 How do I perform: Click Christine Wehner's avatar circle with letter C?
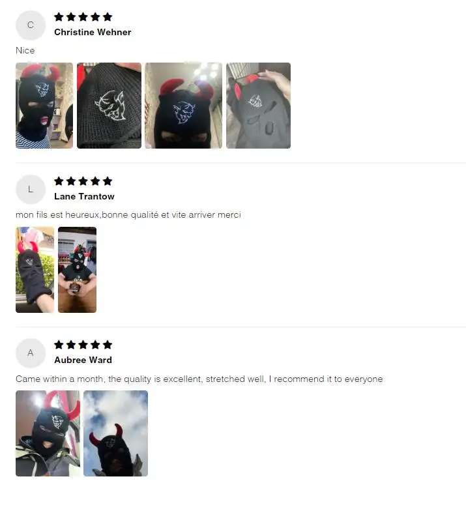pyautogui.click(x=31, y=25)
